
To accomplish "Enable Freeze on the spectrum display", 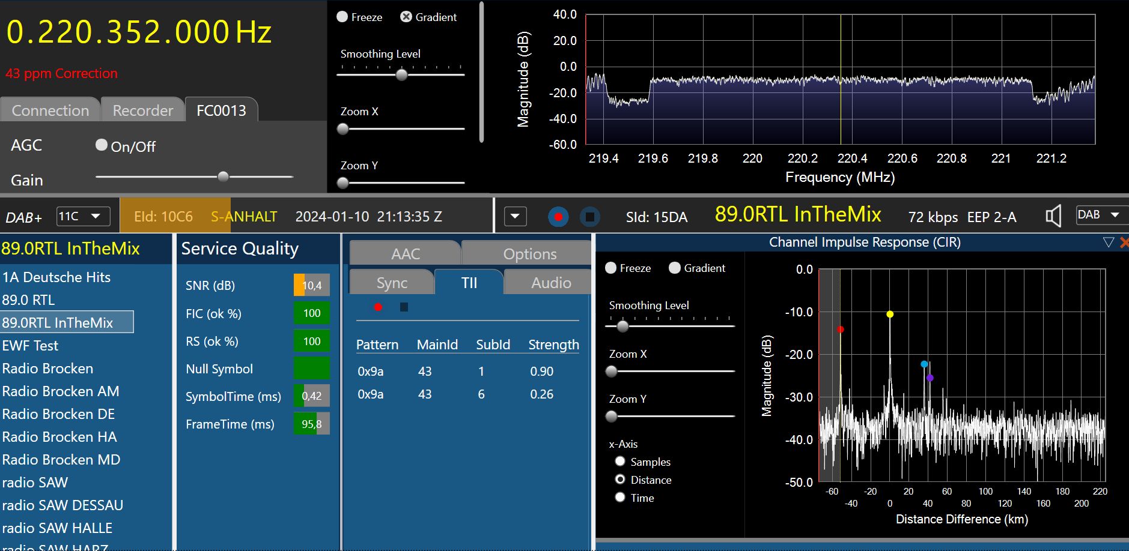I will click(x=342, y=17).
